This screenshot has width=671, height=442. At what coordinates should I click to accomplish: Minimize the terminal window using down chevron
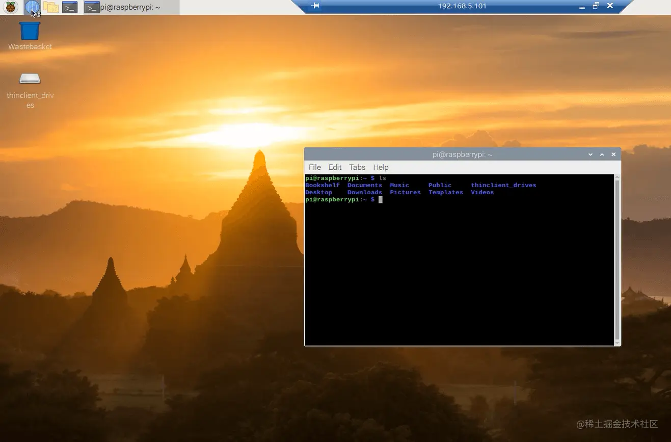(591, 154)
